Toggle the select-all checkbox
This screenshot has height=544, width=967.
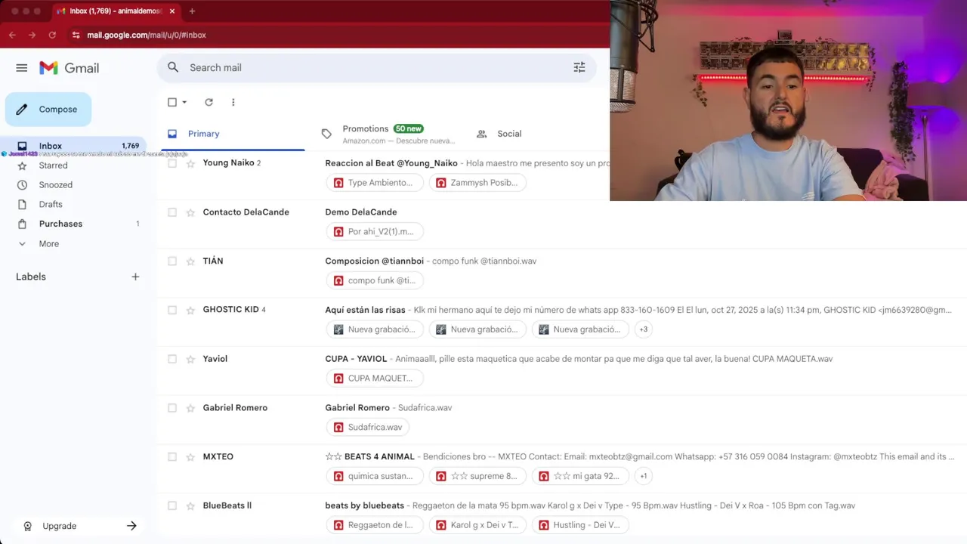172,102
